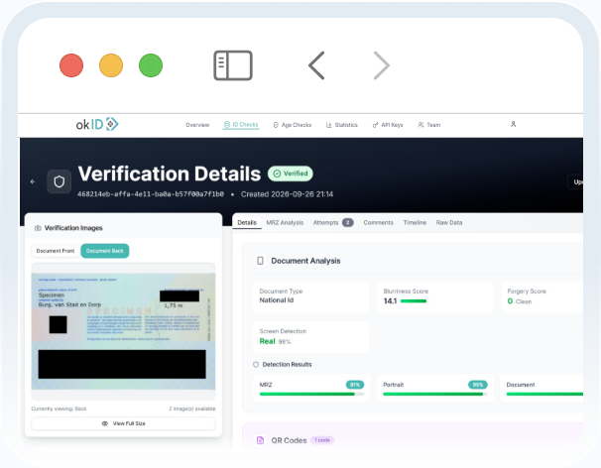Click the back arrow beside Verification Details
This screenshot has width=601, height=468.
(33, 181)
